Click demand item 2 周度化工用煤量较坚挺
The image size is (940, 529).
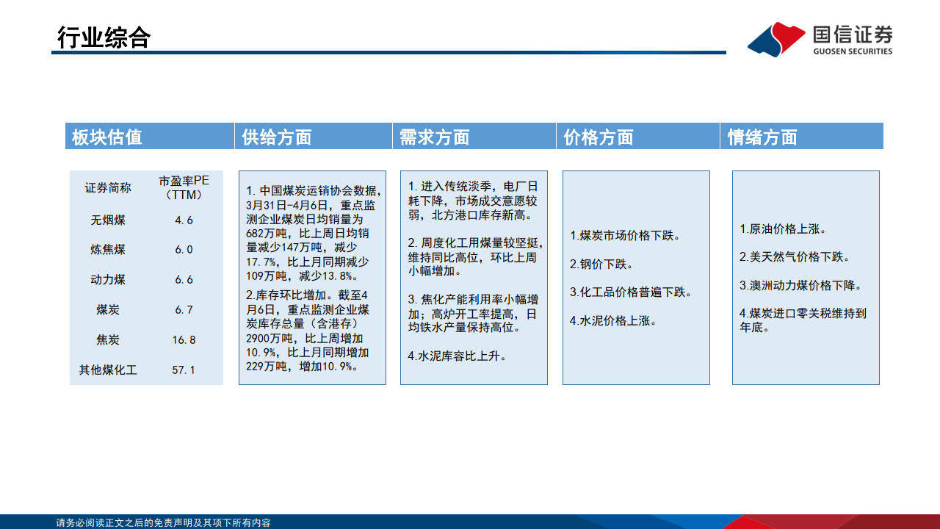tap(474, 256)
